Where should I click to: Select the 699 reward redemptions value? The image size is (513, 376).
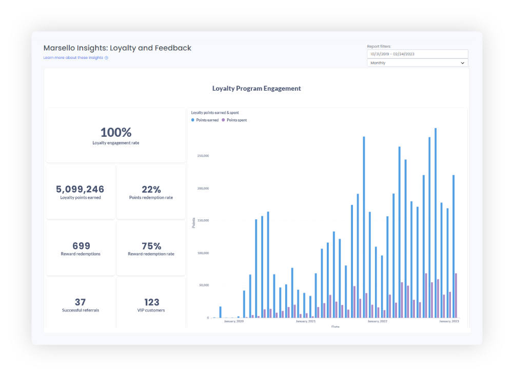[x=81, y=246]
